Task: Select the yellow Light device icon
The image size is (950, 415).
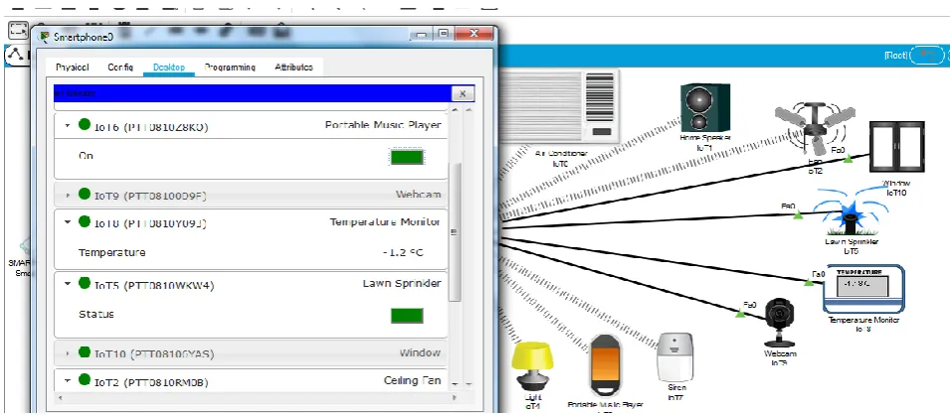Action: 531,365
